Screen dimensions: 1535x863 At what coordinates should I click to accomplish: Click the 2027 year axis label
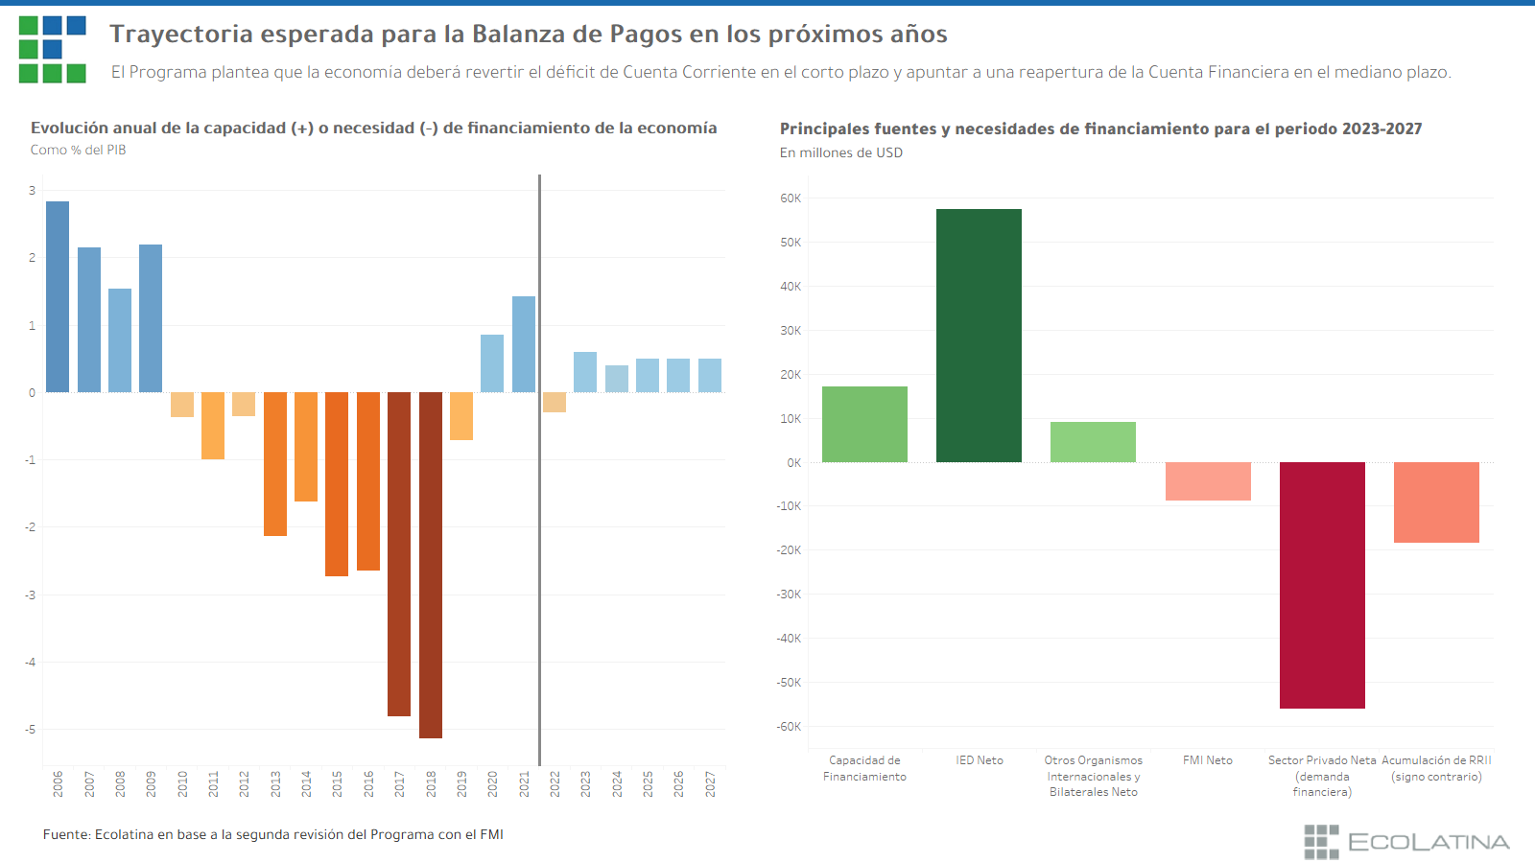point(710,783)
